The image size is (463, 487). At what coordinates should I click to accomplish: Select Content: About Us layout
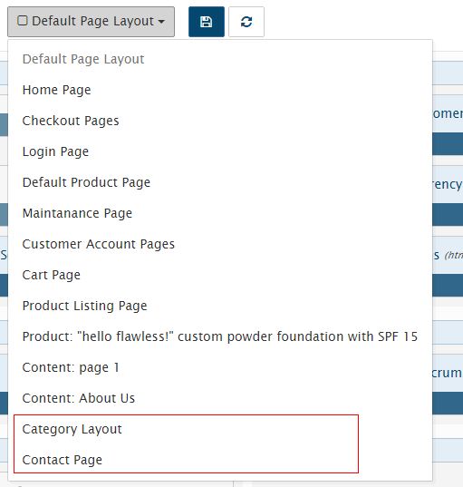pos(79,398)
